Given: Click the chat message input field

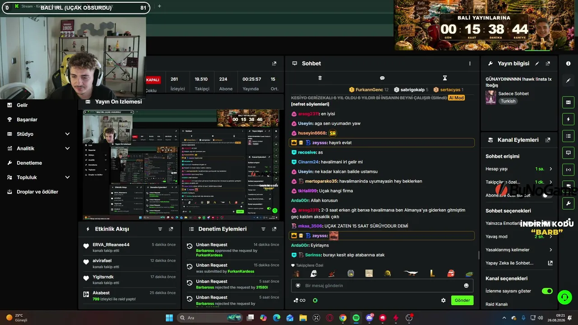Looking at the screenshot, I should [382, 285].
